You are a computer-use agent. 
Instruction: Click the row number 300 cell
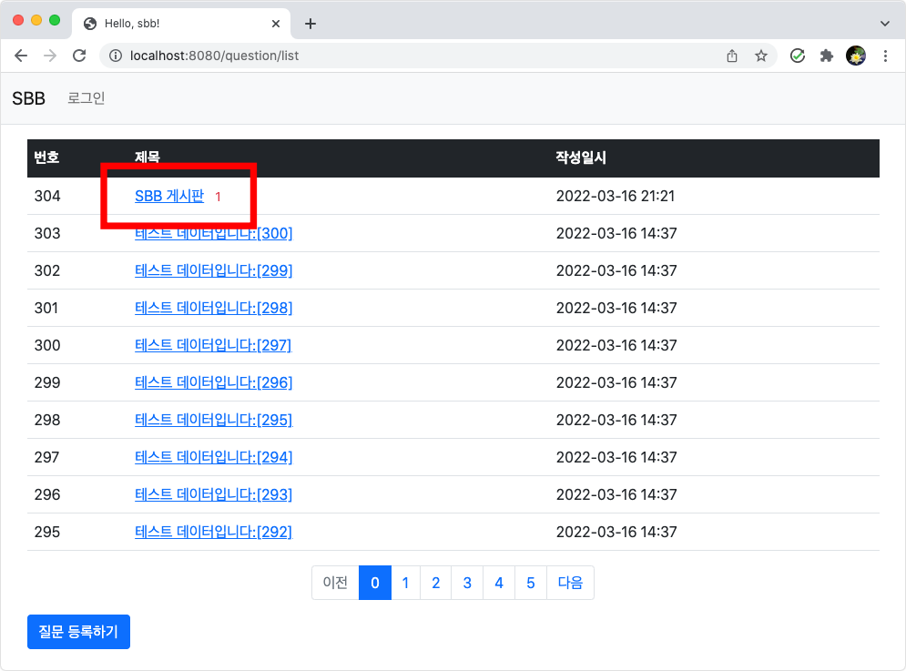click(47, 345)
